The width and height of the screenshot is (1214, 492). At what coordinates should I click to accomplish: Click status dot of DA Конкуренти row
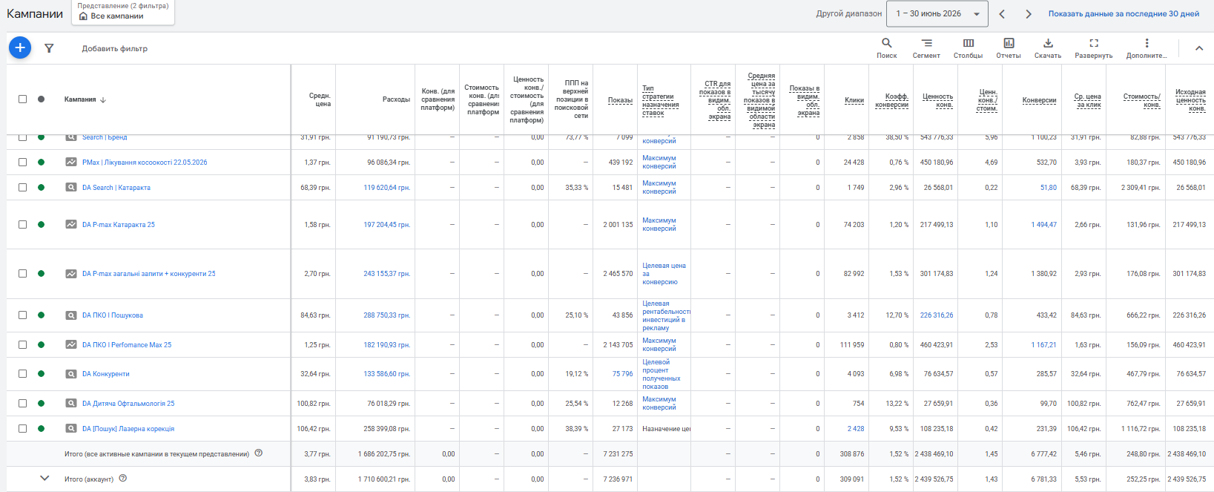point(41,373)
